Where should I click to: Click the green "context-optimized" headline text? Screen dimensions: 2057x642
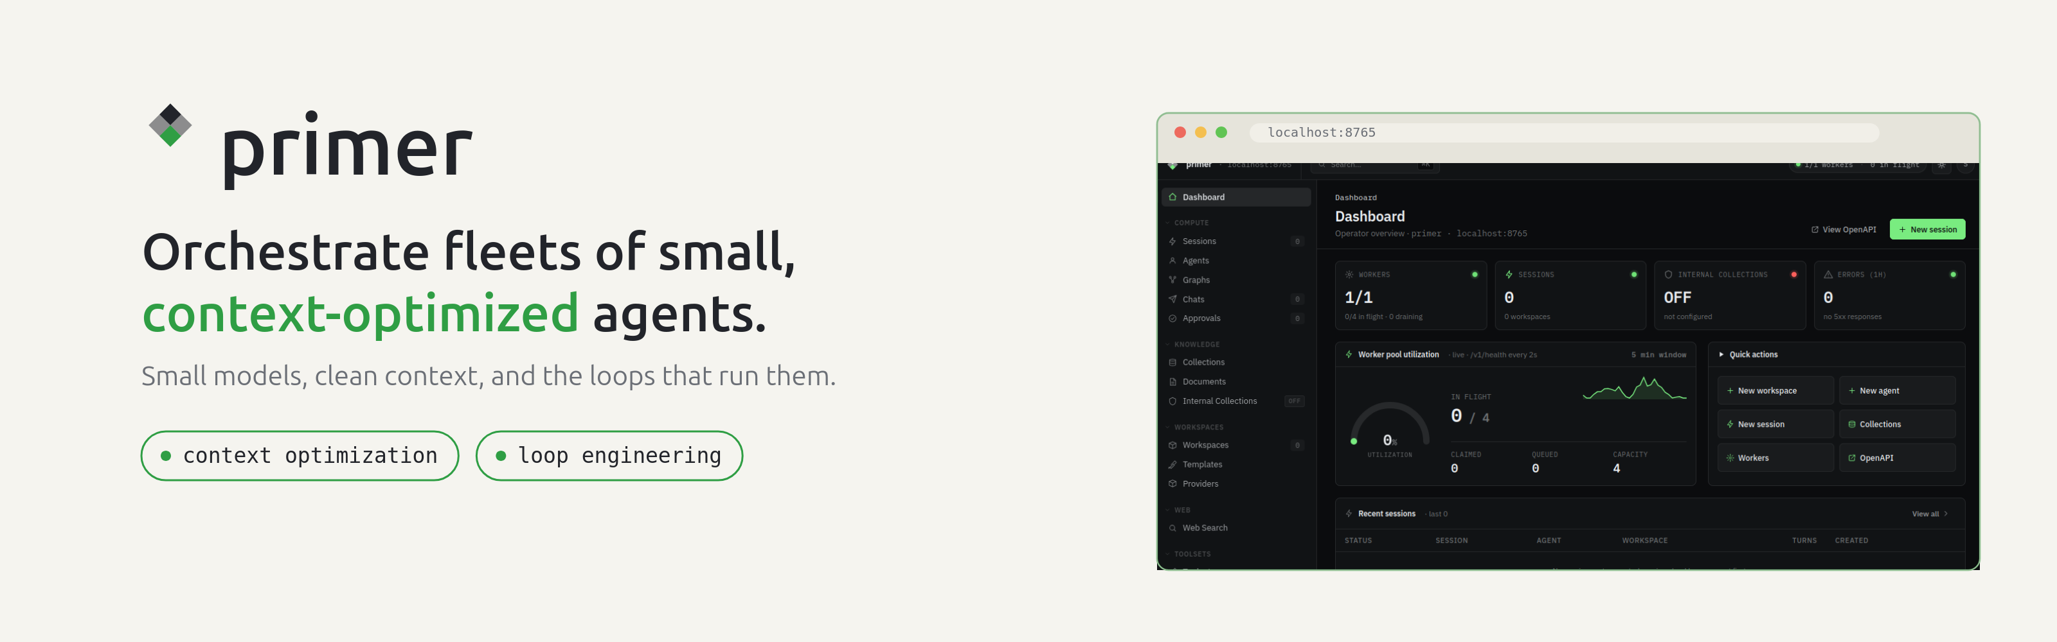coord(360,314)
